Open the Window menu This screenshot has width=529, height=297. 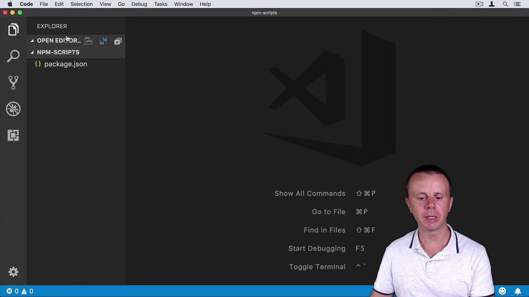[183, 4]
